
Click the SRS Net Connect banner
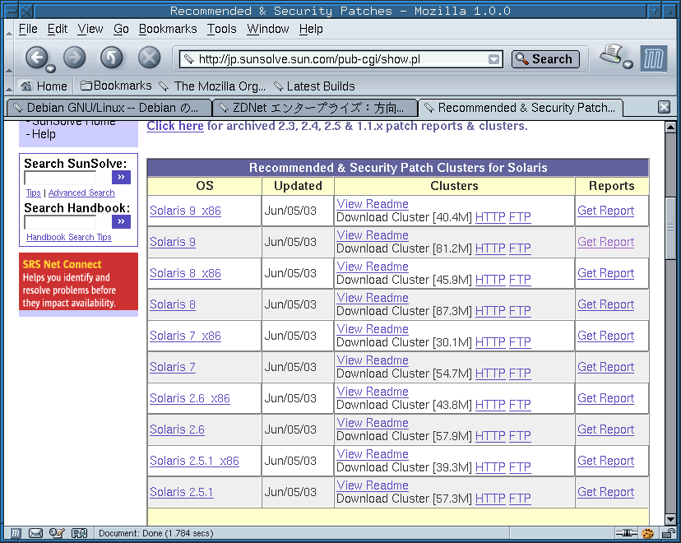pyautogui.click(x=79, y=281)
